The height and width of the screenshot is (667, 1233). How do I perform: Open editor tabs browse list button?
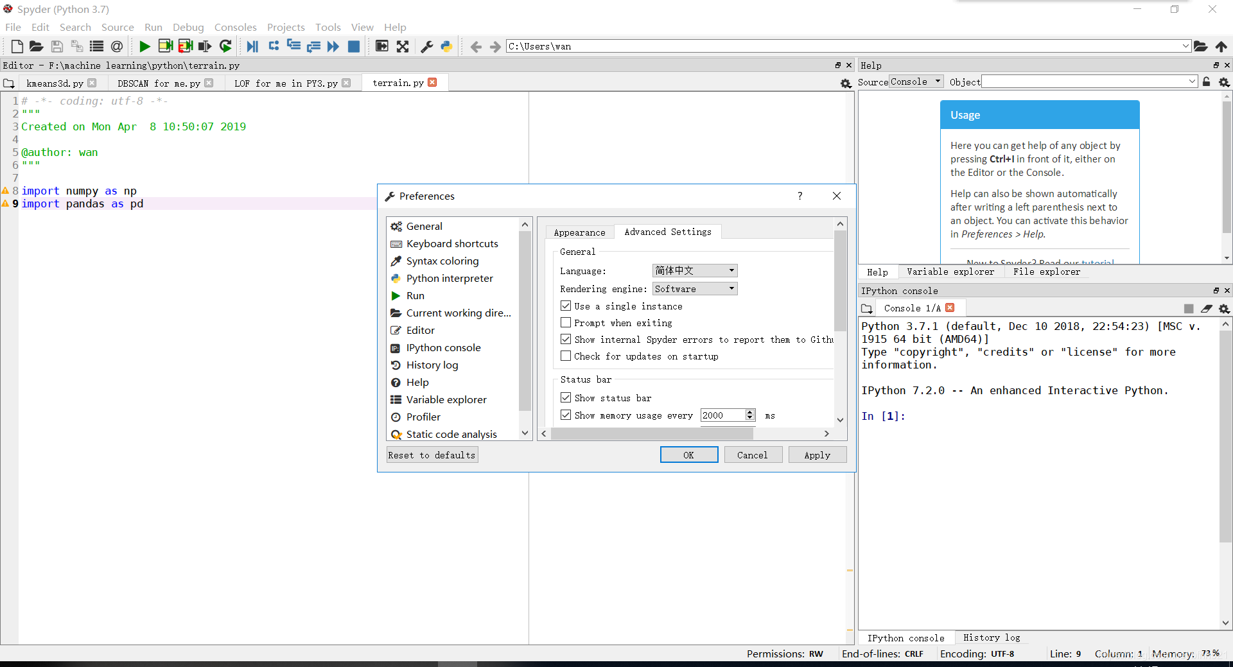[8, 83]
